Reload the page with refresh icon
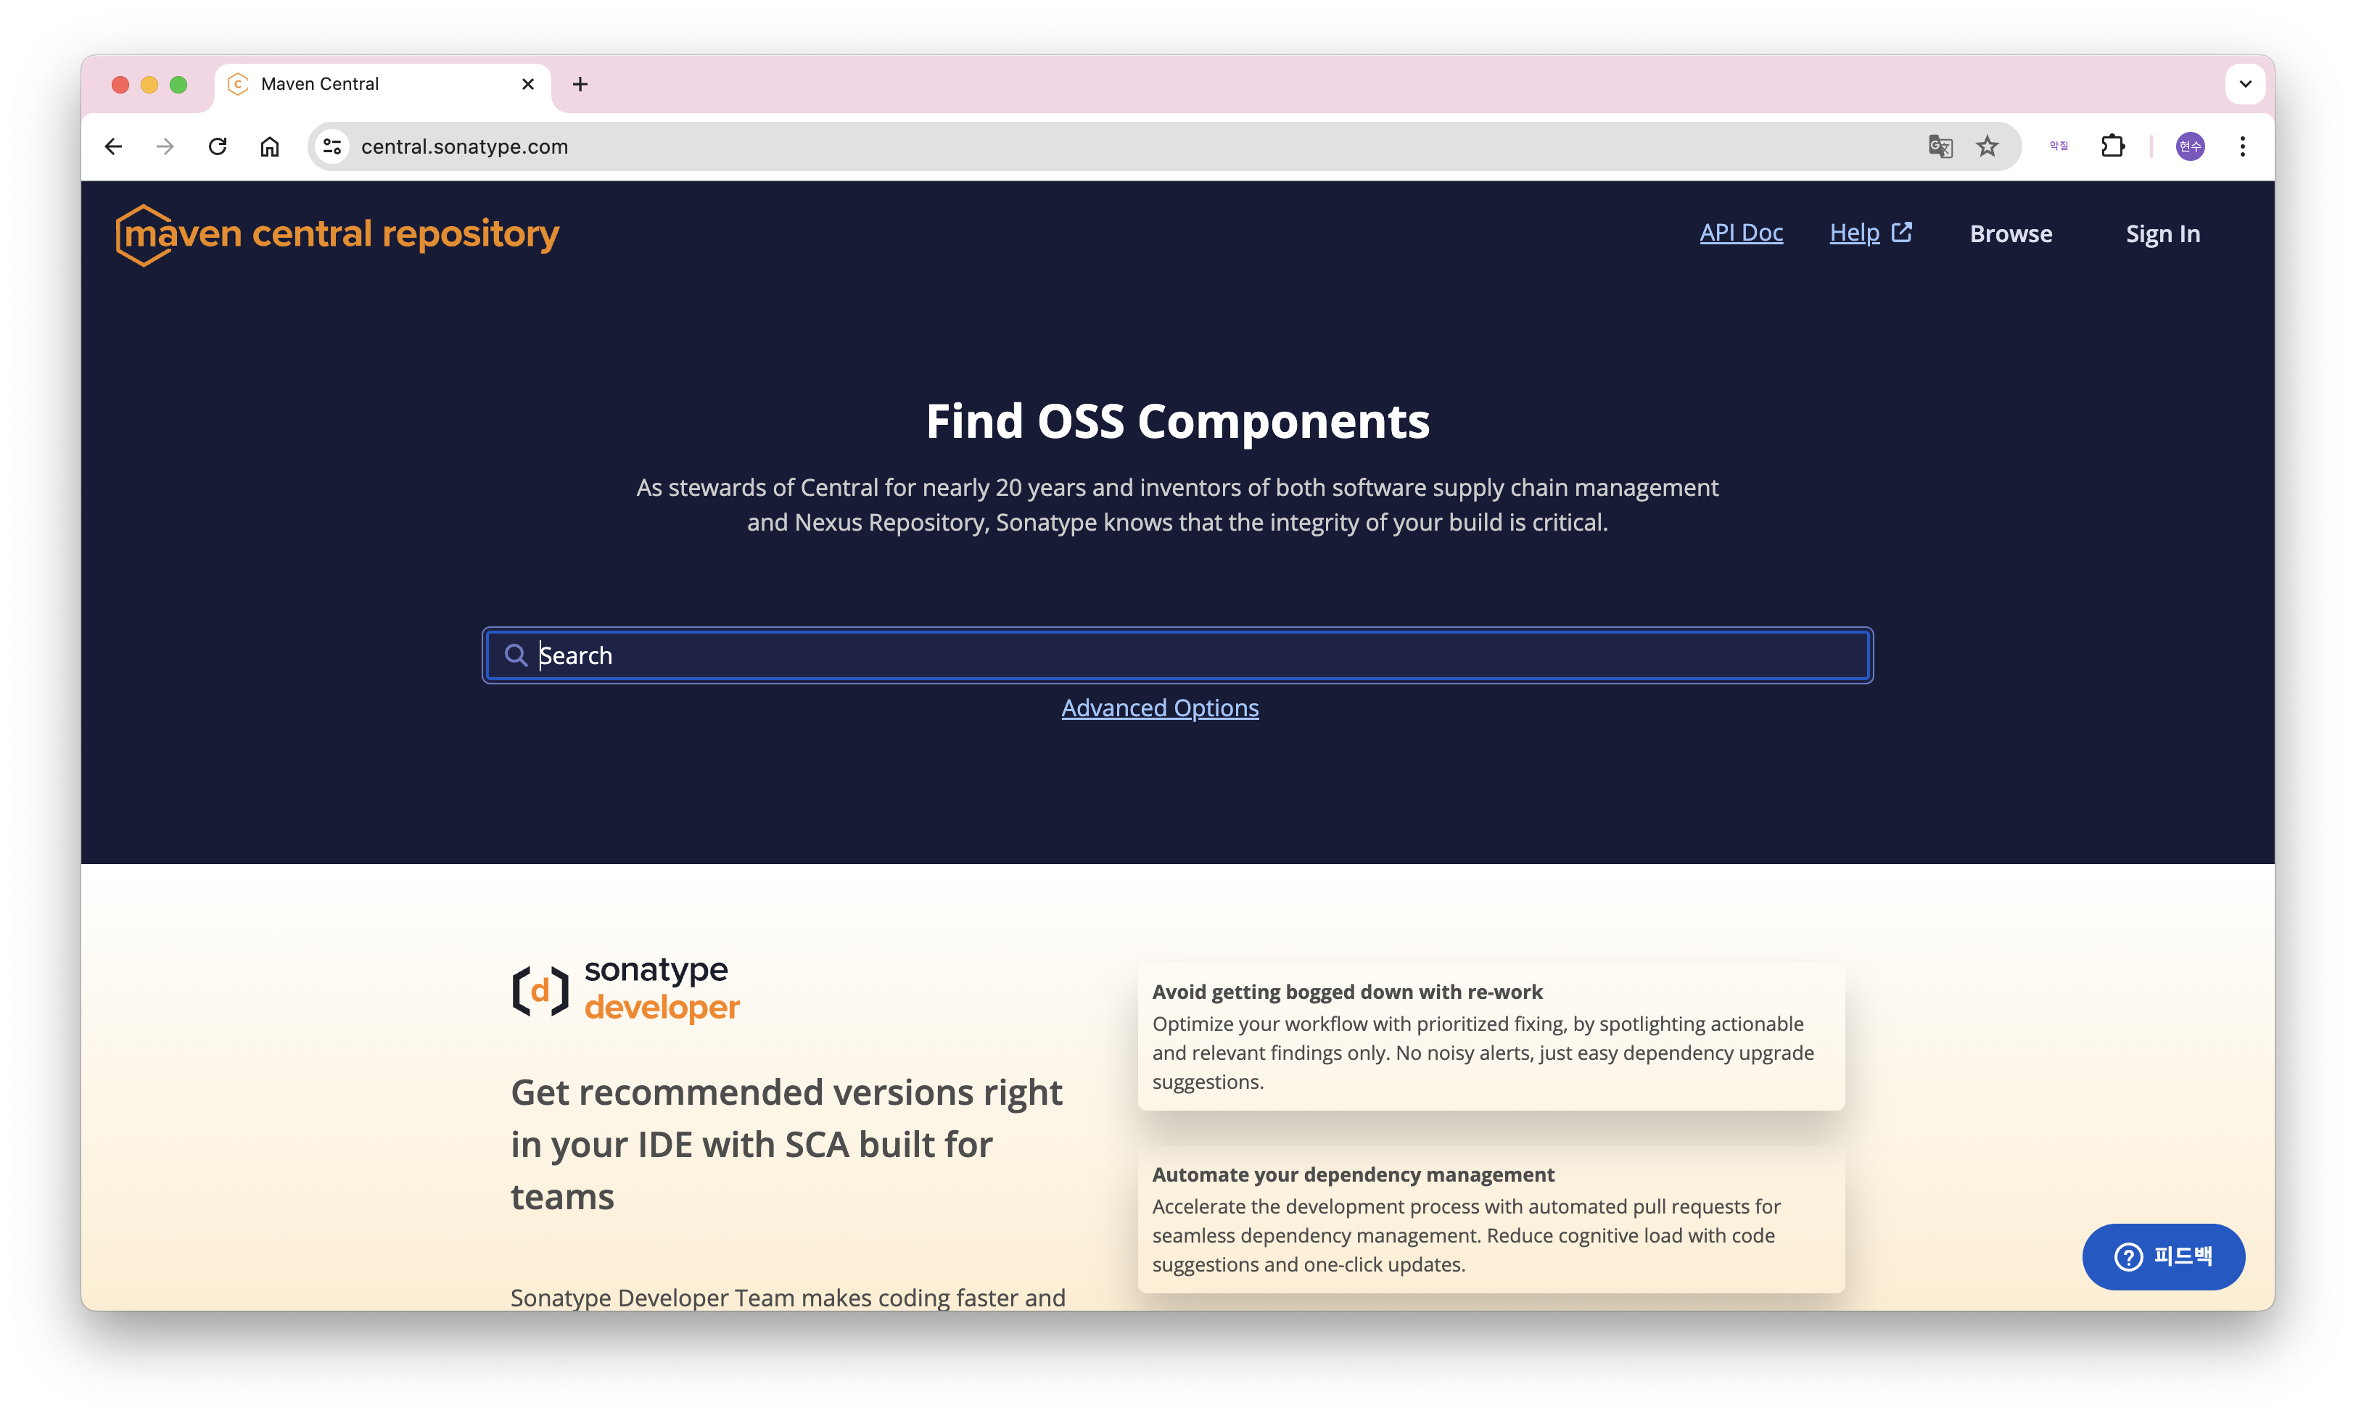 [x=218, y=146]
